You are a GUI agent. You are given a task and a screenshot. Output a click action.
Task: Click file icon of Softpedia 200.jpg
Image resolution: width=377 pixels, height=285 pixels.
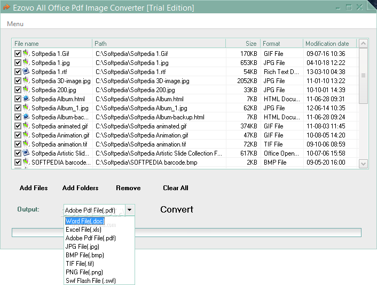tap(26, 89)
